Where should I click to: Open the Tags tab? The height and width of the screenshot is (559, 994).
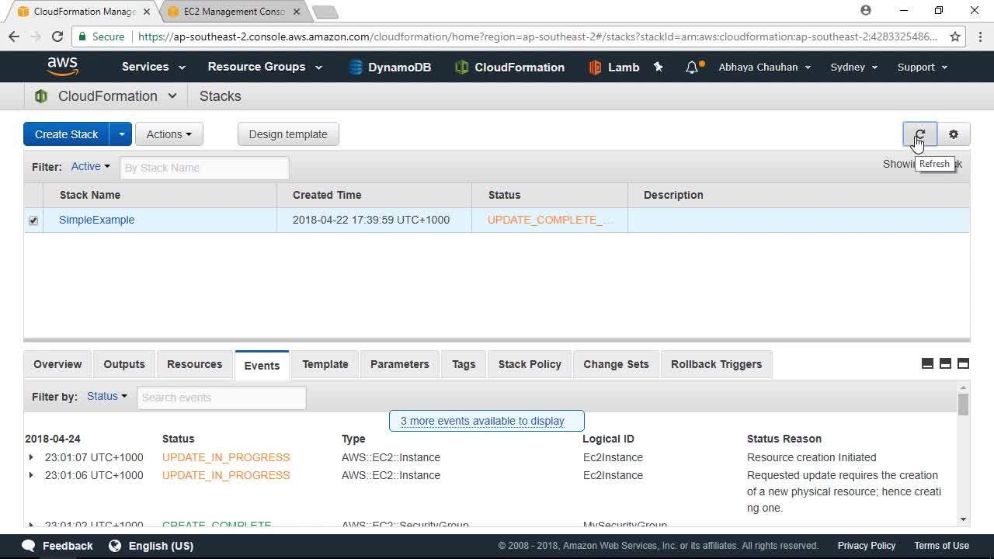pos(464,364)
